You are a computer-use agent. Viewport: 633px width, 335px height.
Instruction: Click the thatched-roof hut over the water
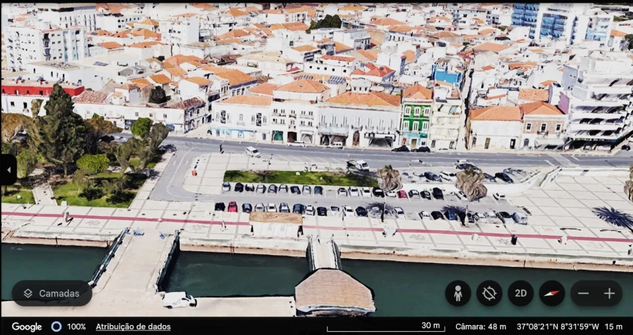[334, 291]
